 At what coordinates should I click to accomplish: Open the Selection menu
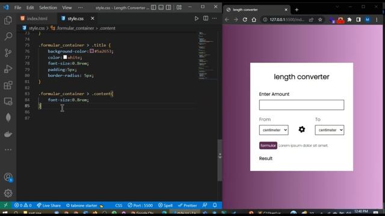coord(48,8)
